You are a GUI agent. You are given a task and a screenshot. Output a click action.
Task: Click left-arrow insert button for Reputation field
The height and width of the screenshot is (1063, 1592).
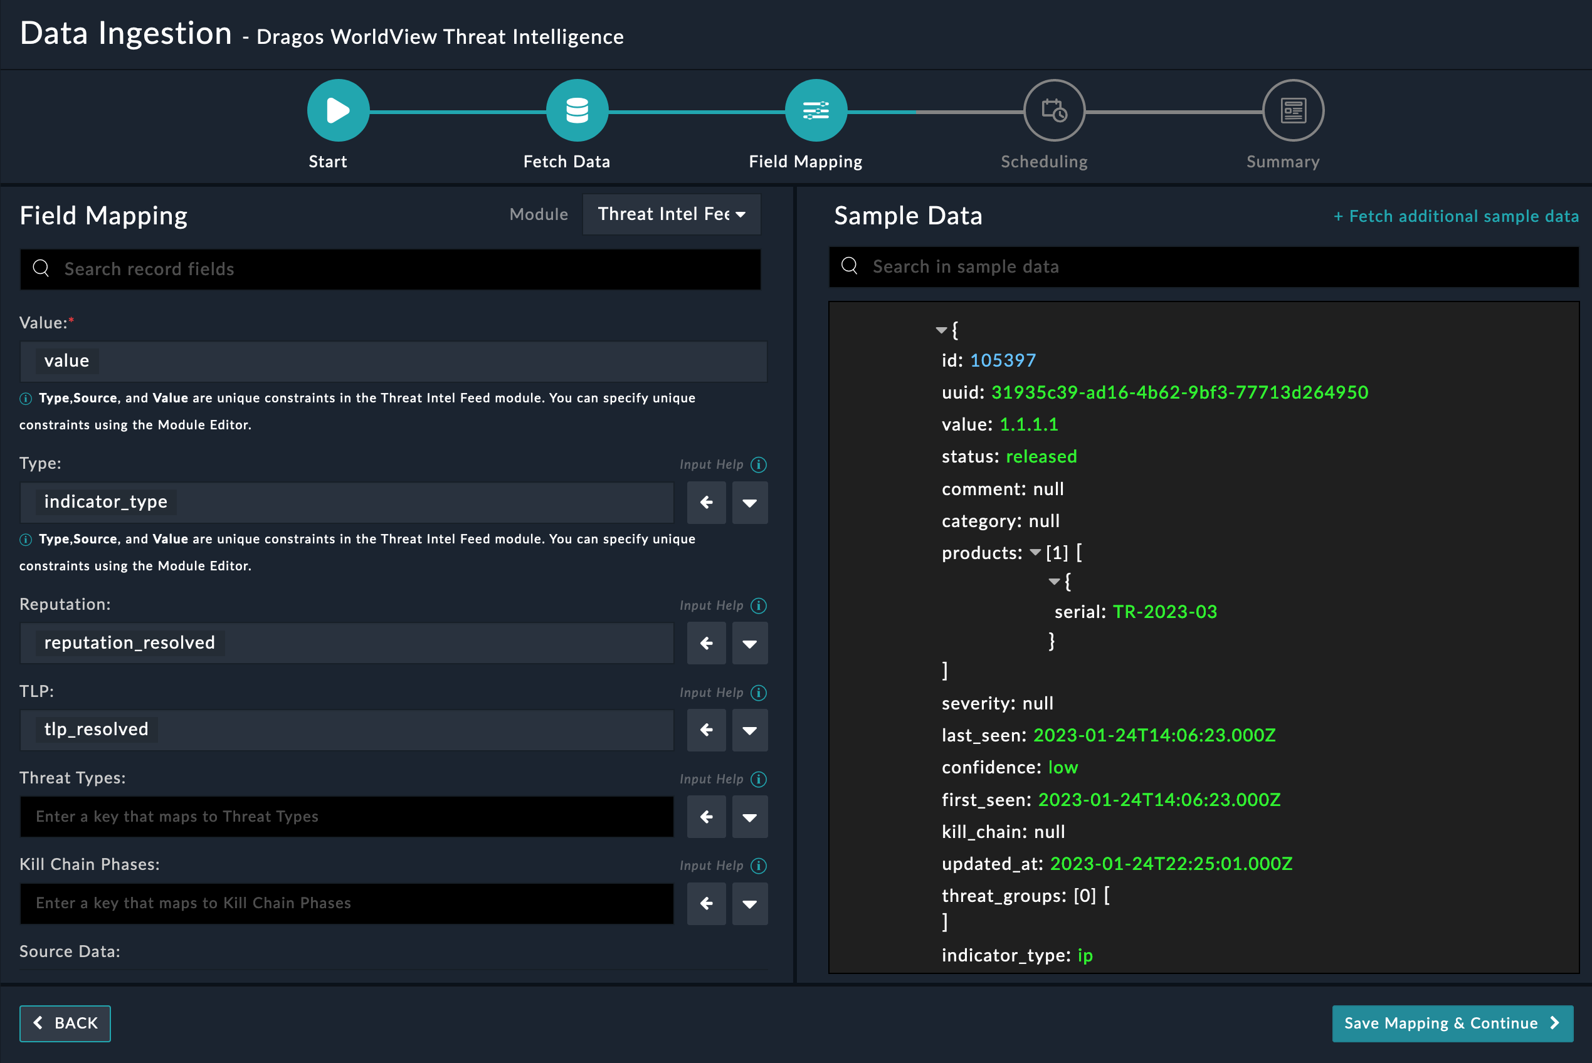[707, 643]
